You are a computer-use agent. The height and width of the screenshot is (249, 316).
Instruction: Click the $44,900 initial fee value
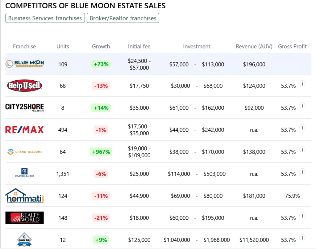tap(139, 196)
